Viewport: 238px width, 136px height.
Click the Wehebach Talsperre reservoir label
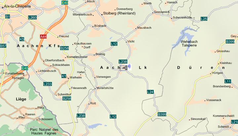coord(189,43)
